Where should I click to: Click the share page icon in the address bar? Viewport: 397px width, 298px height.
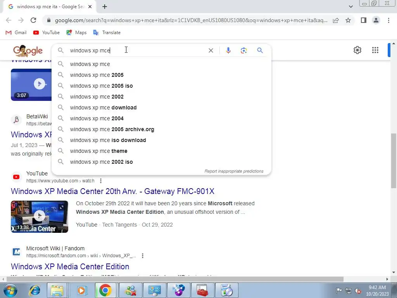click(x=336, y=20)
